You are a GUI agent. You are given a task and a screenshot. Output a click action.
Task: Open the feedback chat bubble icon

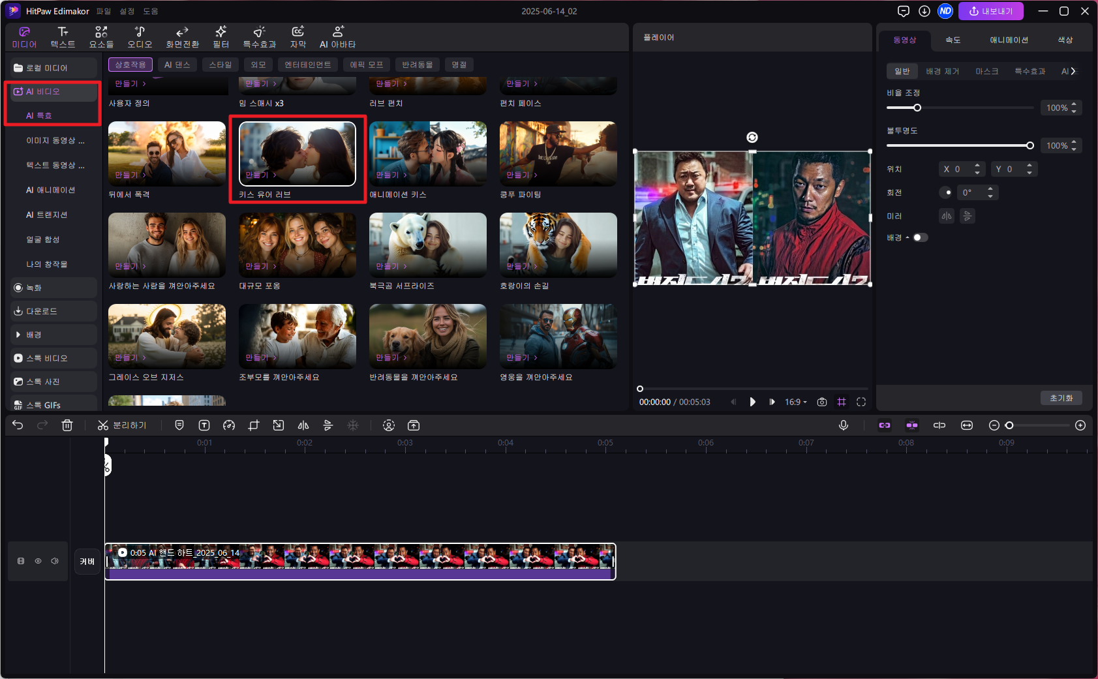[904, 11]
